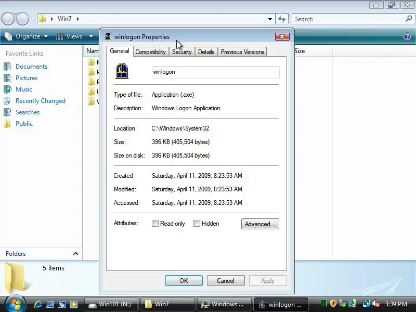Open Recently Changed favorite link
416x312 pixels.
click(x=41, y=101)
